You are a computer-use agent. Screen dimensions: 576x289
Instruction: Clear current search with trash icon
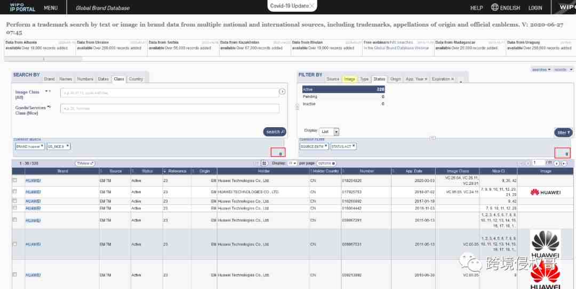[x=281, y=154]
